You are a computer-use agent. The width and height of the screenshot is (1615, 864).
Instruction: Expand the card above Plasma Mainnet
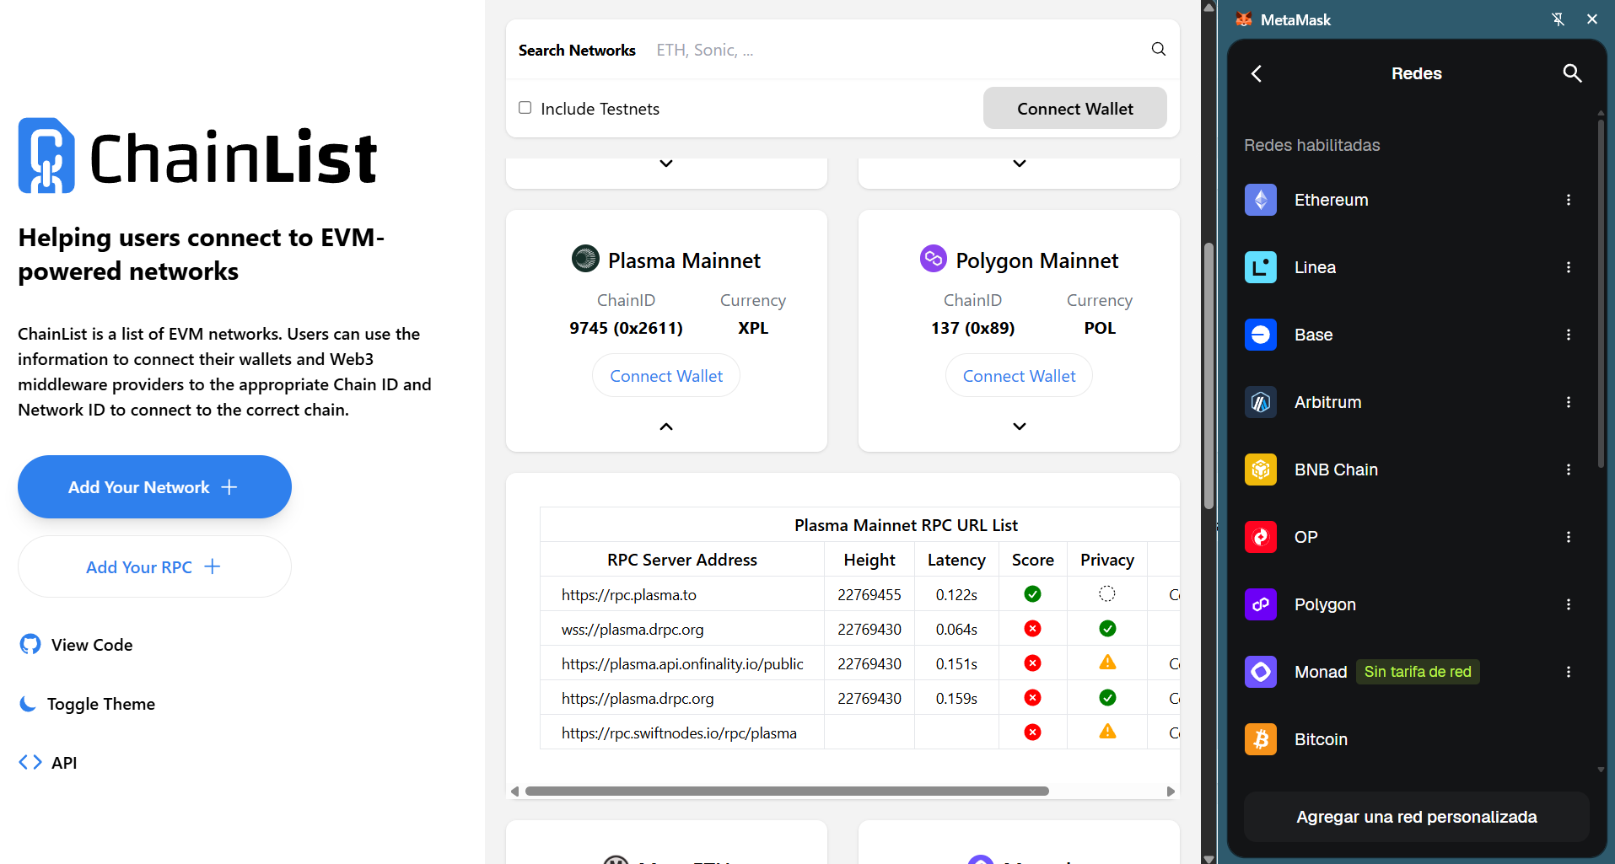666,164
